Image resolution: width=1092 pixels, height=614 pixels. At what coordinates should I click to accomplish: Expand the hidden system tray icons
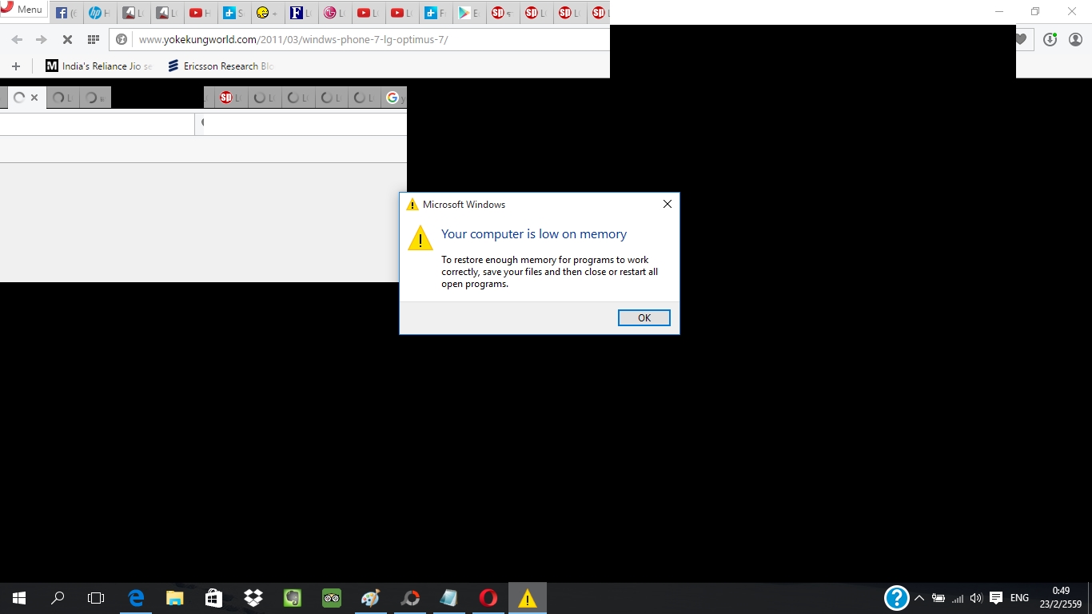point(919,598)
